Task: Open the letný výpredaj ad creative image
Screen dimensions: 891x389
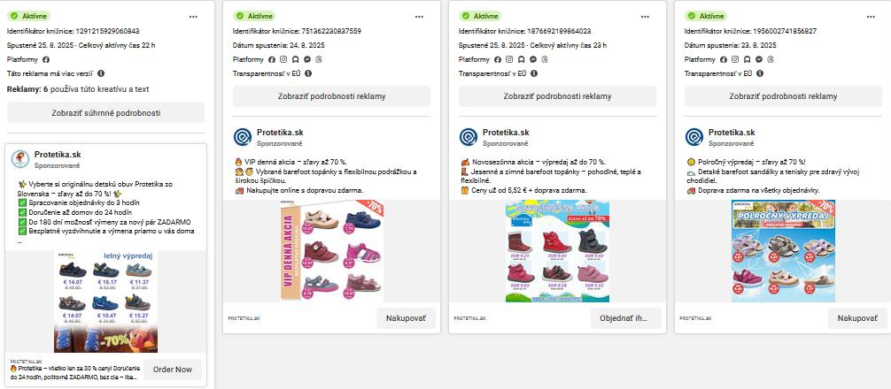Action: tap(105, 302)
